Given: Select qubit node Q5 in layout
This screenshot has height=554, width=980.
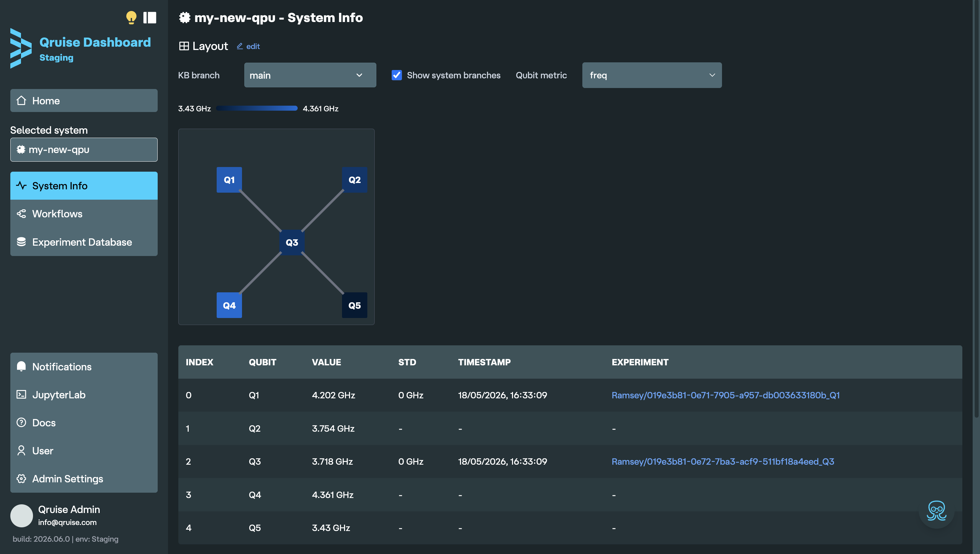Looking at the screenshot, I should click(355, 305).
